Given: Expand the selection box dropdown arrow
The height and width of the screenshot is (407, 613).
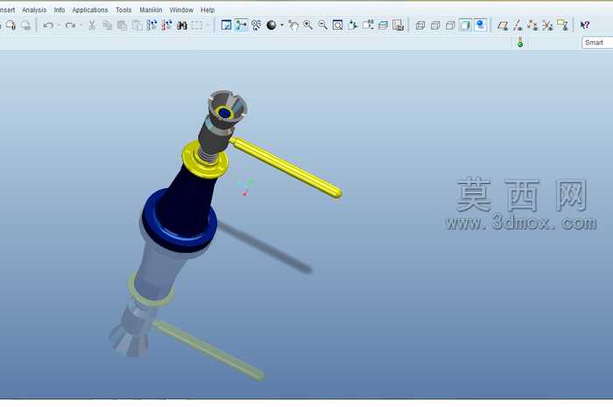Looking at the screenshot, I should pos(208,25).
